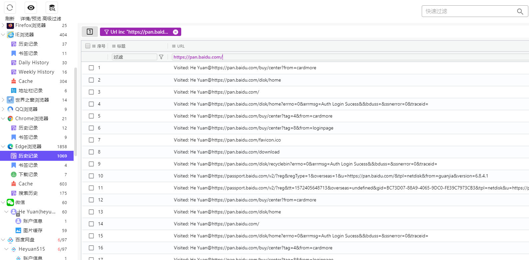Collapse the 百度网盘 tree node
This screenshot has width=529, height=260.
(3, 240)
